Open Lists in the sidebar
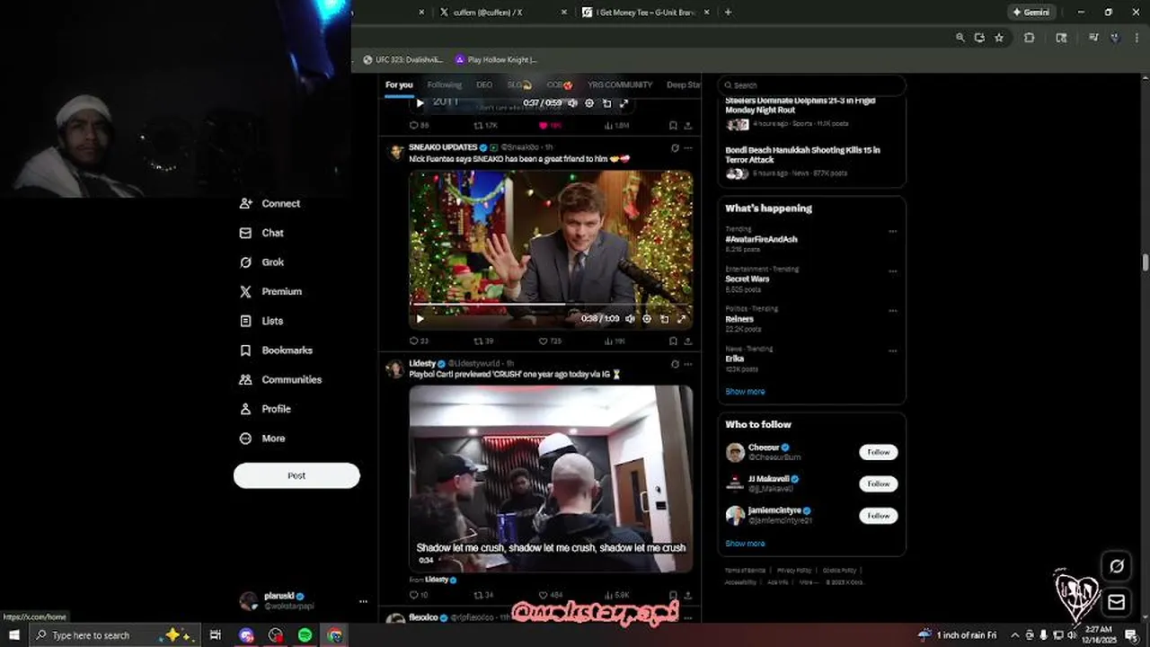The width and height of the screenshot is (1150, 647). click(261, 321)
